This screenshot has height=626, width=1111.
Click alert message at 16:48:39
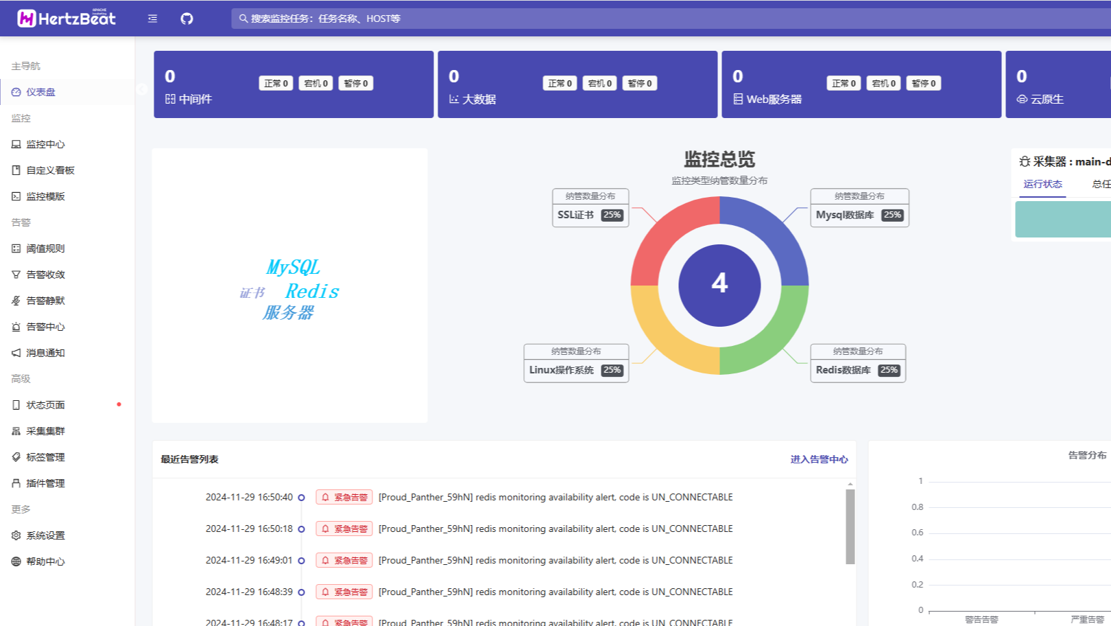point(555,592)
